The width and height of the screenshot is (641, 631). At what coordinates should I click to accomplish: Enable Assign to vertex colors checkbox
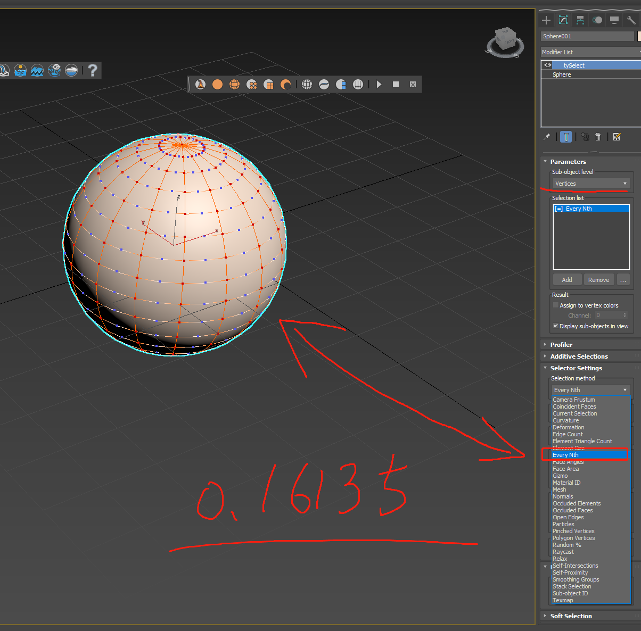(x=556, y=305)
